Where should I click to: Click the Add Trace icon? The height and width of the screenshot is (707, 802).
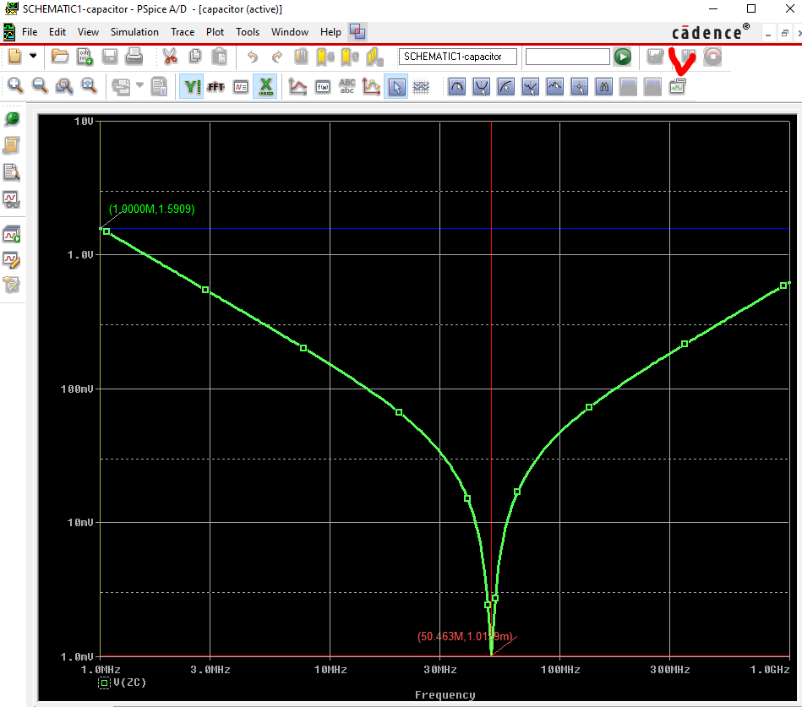(297, 86)
